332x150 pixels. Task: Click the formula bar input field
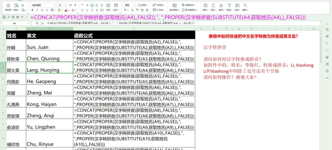(x=183, y=23)
